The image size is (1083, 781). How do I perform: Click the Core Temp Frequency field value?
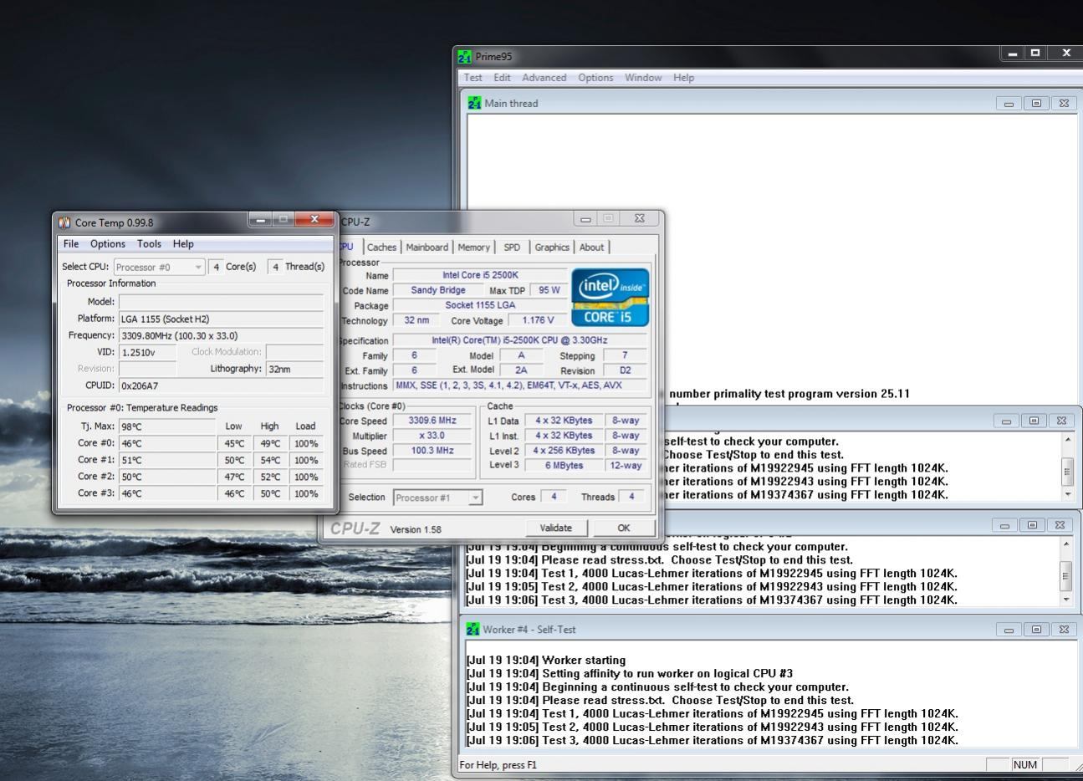tap(221, 335)
